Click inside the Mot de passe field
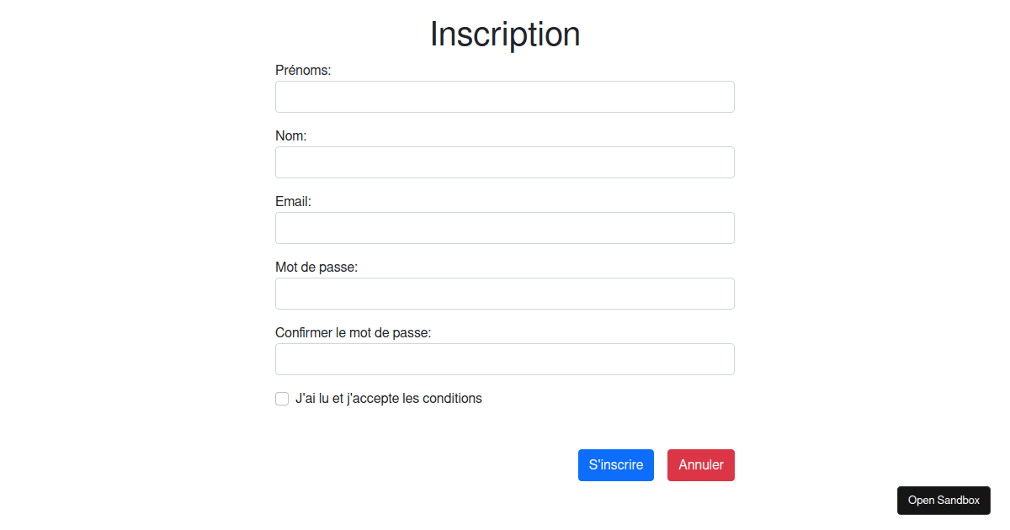This screenshot has width=1010, height=530. (x=505, y=294)
